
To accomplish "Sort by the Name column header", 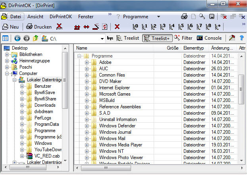I will click(x=114, y=48).
